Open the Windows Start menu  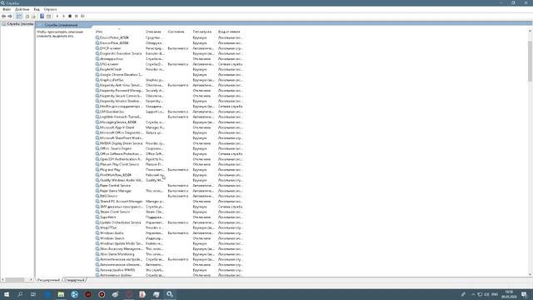pyautogui.click(x=7, y=294)
